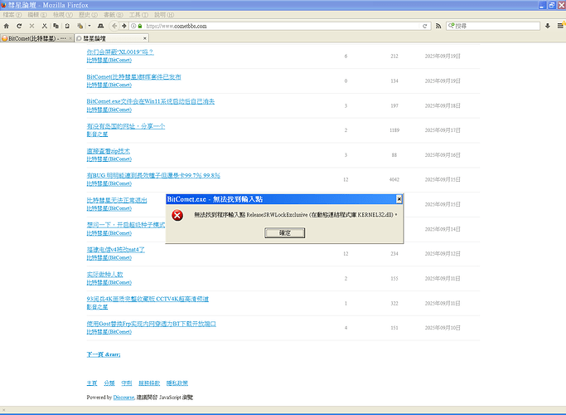Open the 書籤 (B) menu

114,15
